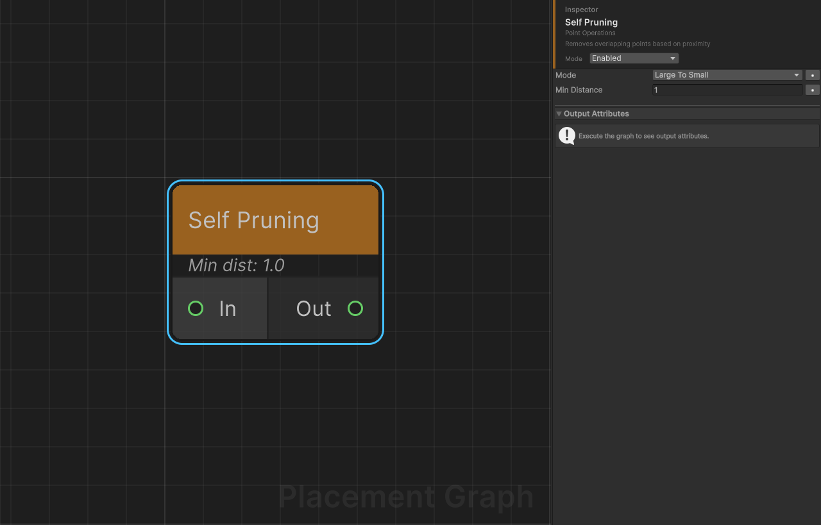Image resolution: width=821 pixels, height=525 pixels.
Task: Open the Large To Small mode dropdown
Action: coord(727,75)
